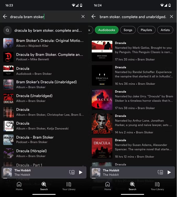The height and width of the screenshot is (197, 177).
Task: Go to Search tab on left screen
Action: pos(44,186)
